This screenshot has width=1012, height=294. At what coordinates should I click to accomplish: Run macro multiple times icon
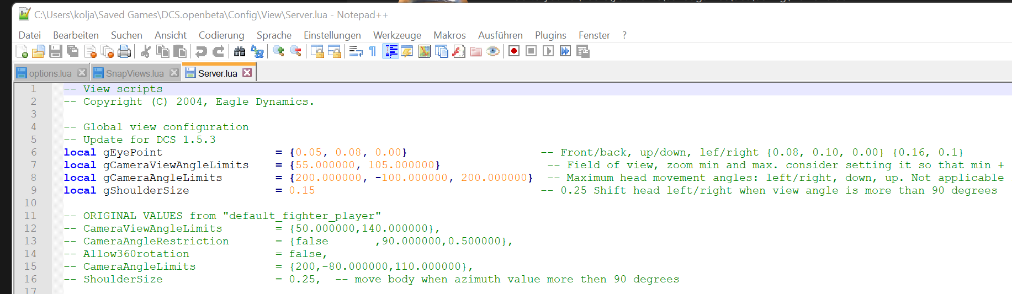tap(565, 51)
